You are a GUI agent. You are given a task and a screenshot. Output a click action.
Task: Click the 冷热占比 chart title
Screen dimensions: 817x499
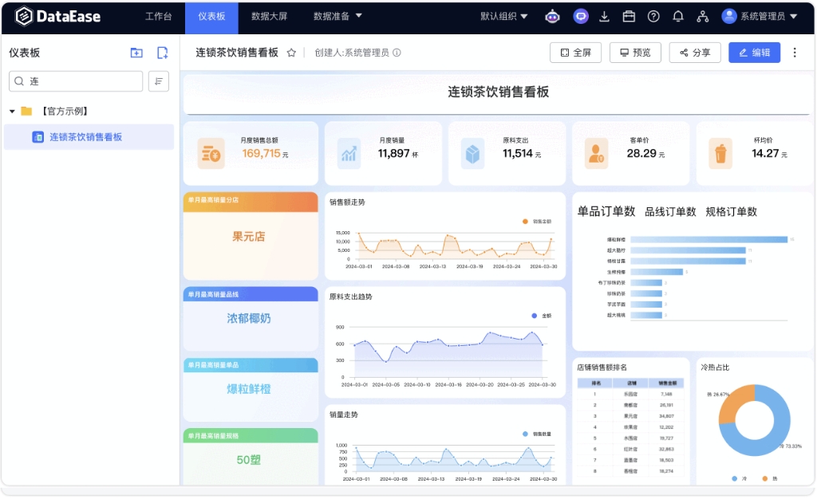click(x=715, y=367)
